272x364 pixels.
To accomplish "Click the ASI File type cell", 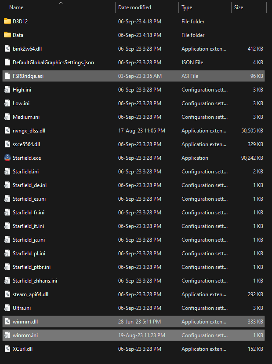I will click(x=190, y=76).
